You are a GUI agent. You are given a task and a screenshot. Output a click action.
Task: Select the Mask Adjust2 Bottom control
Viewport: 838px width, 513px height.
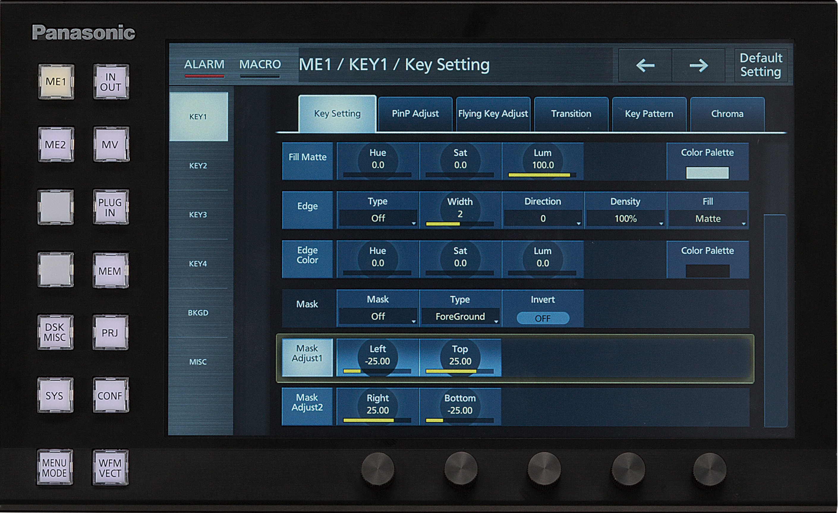(461, 407)
